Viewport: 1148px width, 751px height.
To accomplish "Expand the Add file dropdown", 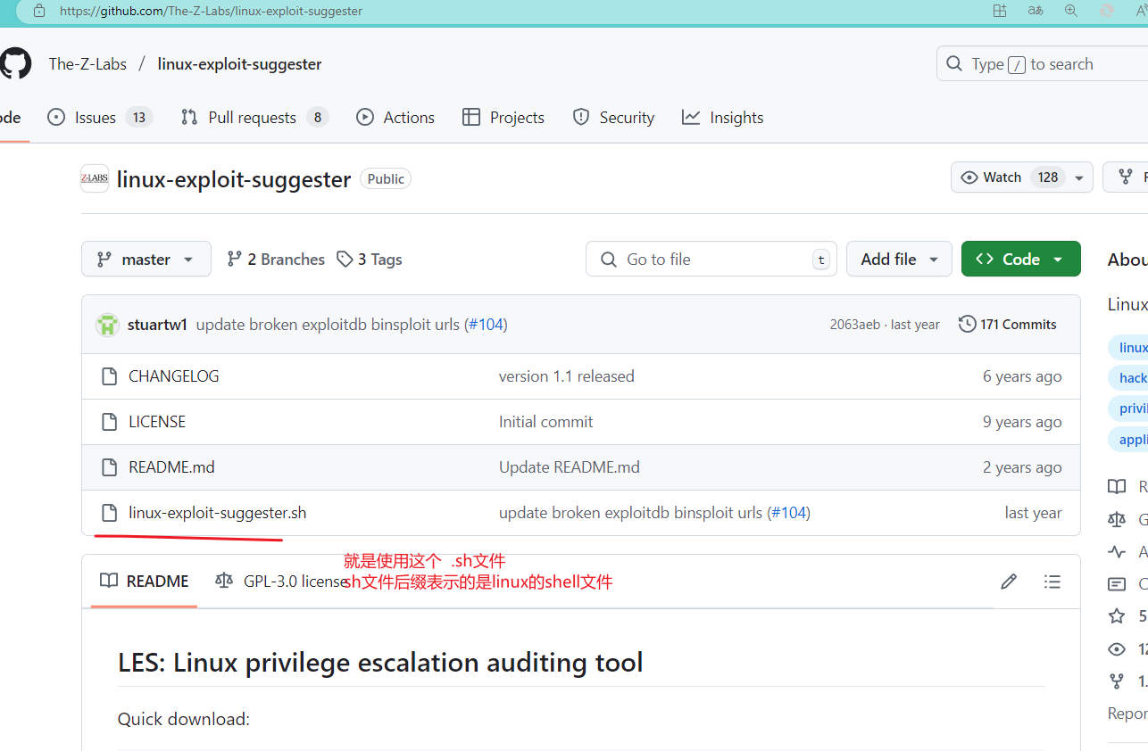I will tap(899, 259).
